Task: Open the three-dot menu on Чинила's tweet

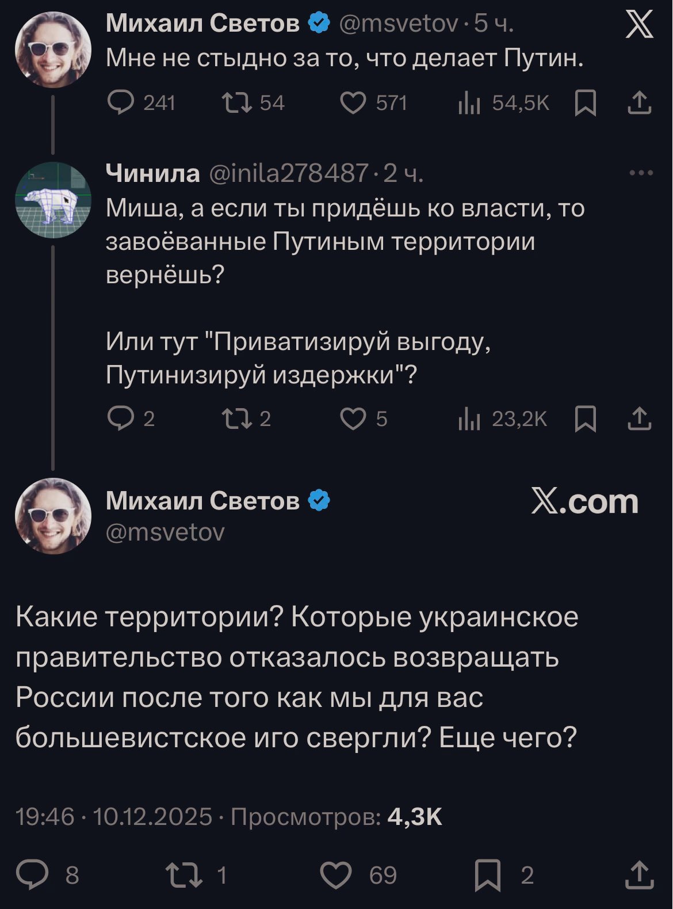Action: pyautogui.click(x=641, y=173)
